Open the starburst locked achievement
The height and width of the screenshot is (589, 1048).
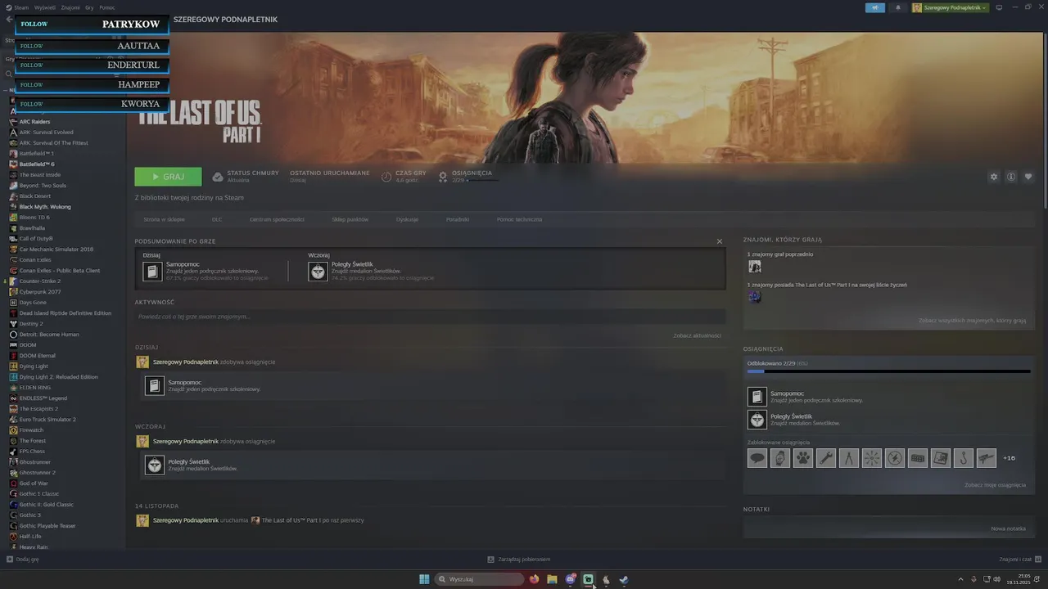tap(872, 458)
